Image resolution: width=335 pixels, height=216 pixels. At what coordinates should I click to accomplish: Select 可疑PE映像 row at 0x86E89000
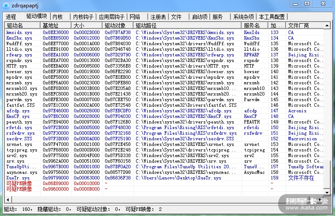point(164,183)
